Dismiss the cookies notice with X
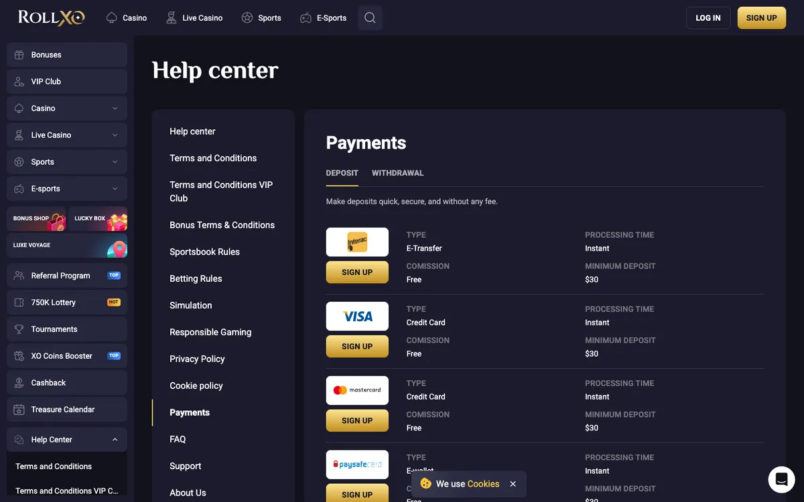 coord(513,484)
